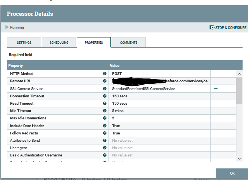This screenshot has height=180, width=248.
Task: Click help icon for Idle Timeout
Action: click(105, 110)
